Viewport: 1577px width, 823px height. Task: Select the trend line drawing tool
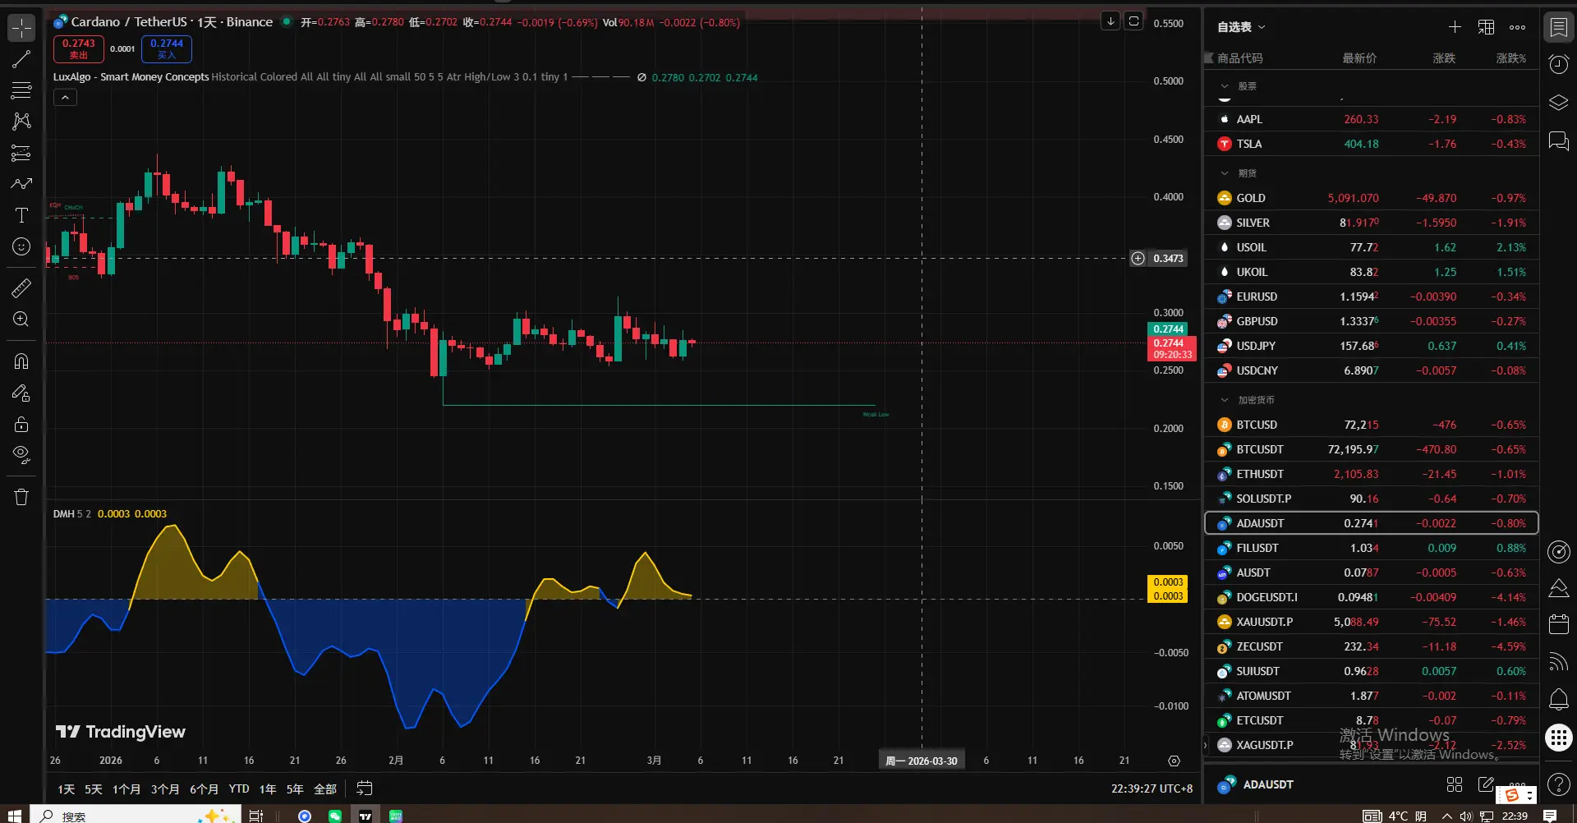tap(21, 59)
